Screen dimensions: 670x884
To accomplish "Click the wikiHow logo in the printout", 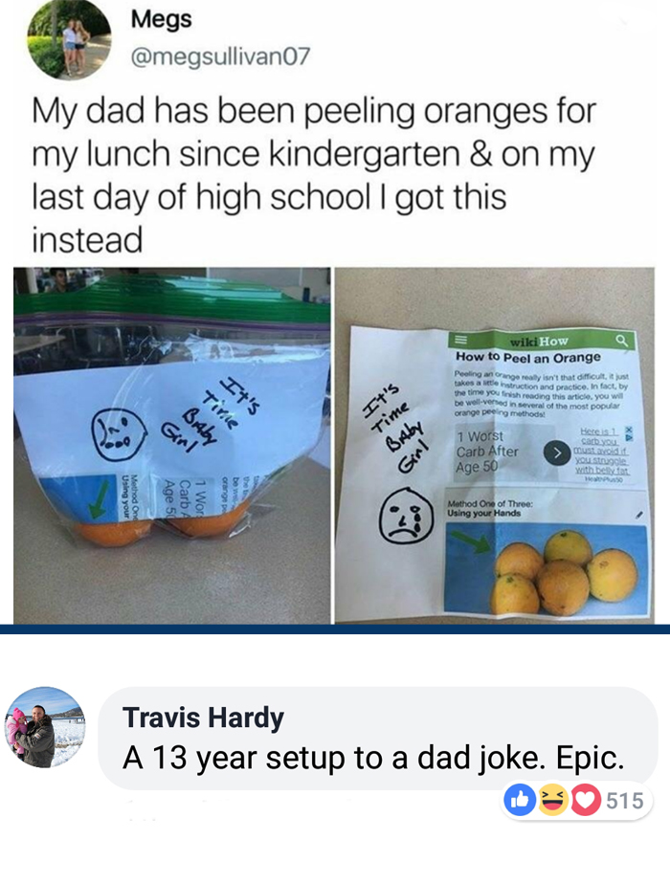I will coord(539,342).
